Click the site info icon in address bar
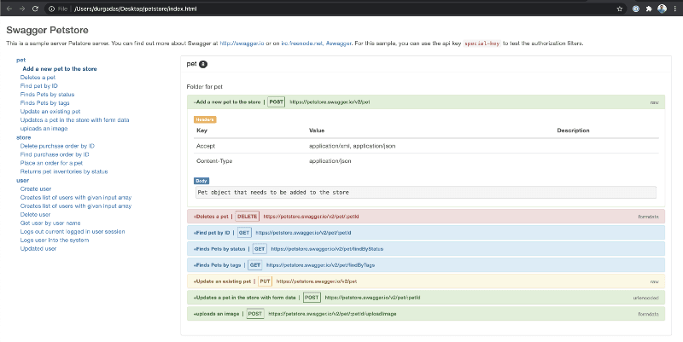Viewport: 683px width, 342px height. (51, 9)
